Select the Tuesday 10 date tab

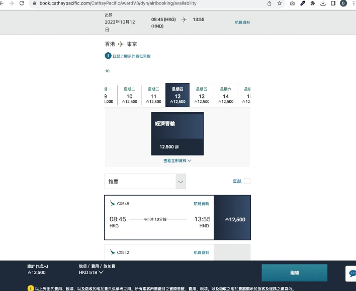tap(129, 95)
